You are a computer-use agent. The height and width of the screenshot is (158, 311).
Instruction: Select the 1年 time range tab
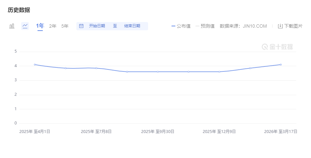click(40, 26)
